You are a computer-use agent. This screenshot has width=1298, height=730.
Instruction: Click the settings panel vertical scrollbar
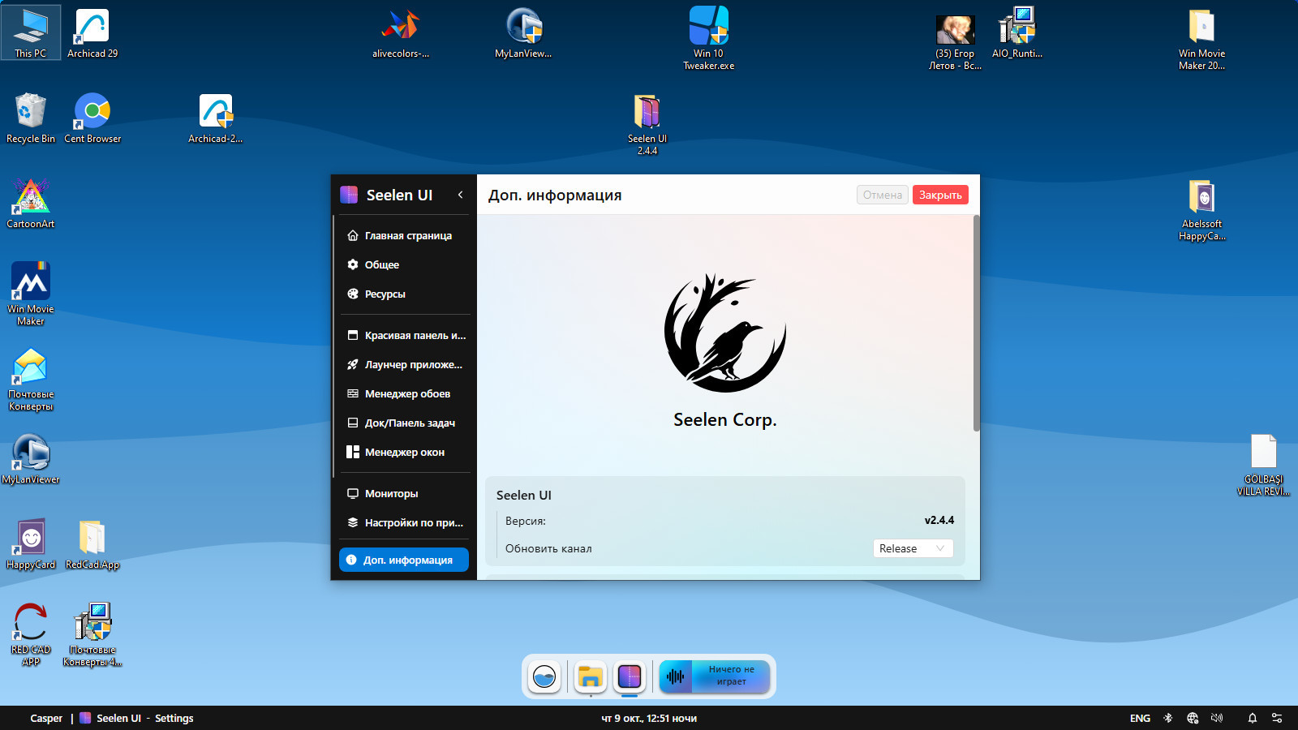pyautogui.click(x=976, y=323)
